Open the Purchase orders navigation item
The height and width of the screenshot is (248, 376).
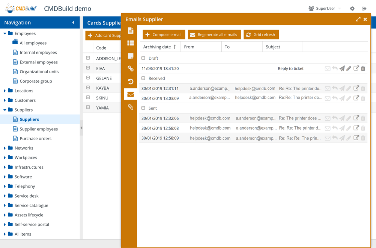tap(36, 138)
